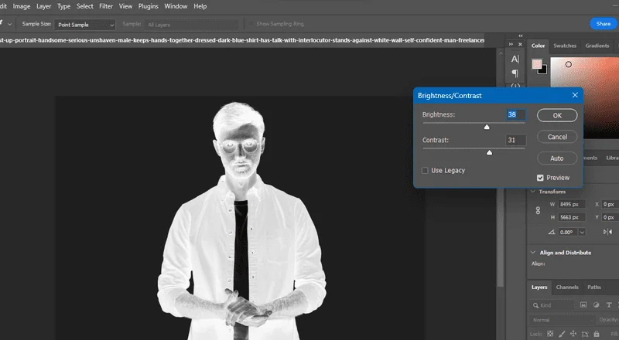Close the collapsed panel dock
The width and height of the screenshot is (619, 340).
(x=520, y=44)
